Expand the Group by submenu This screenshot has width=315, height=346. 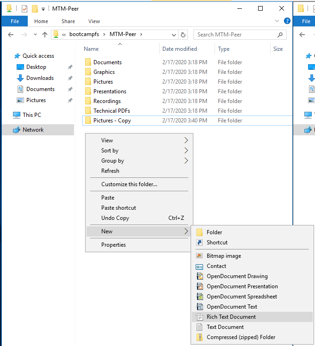coord(139,161)
